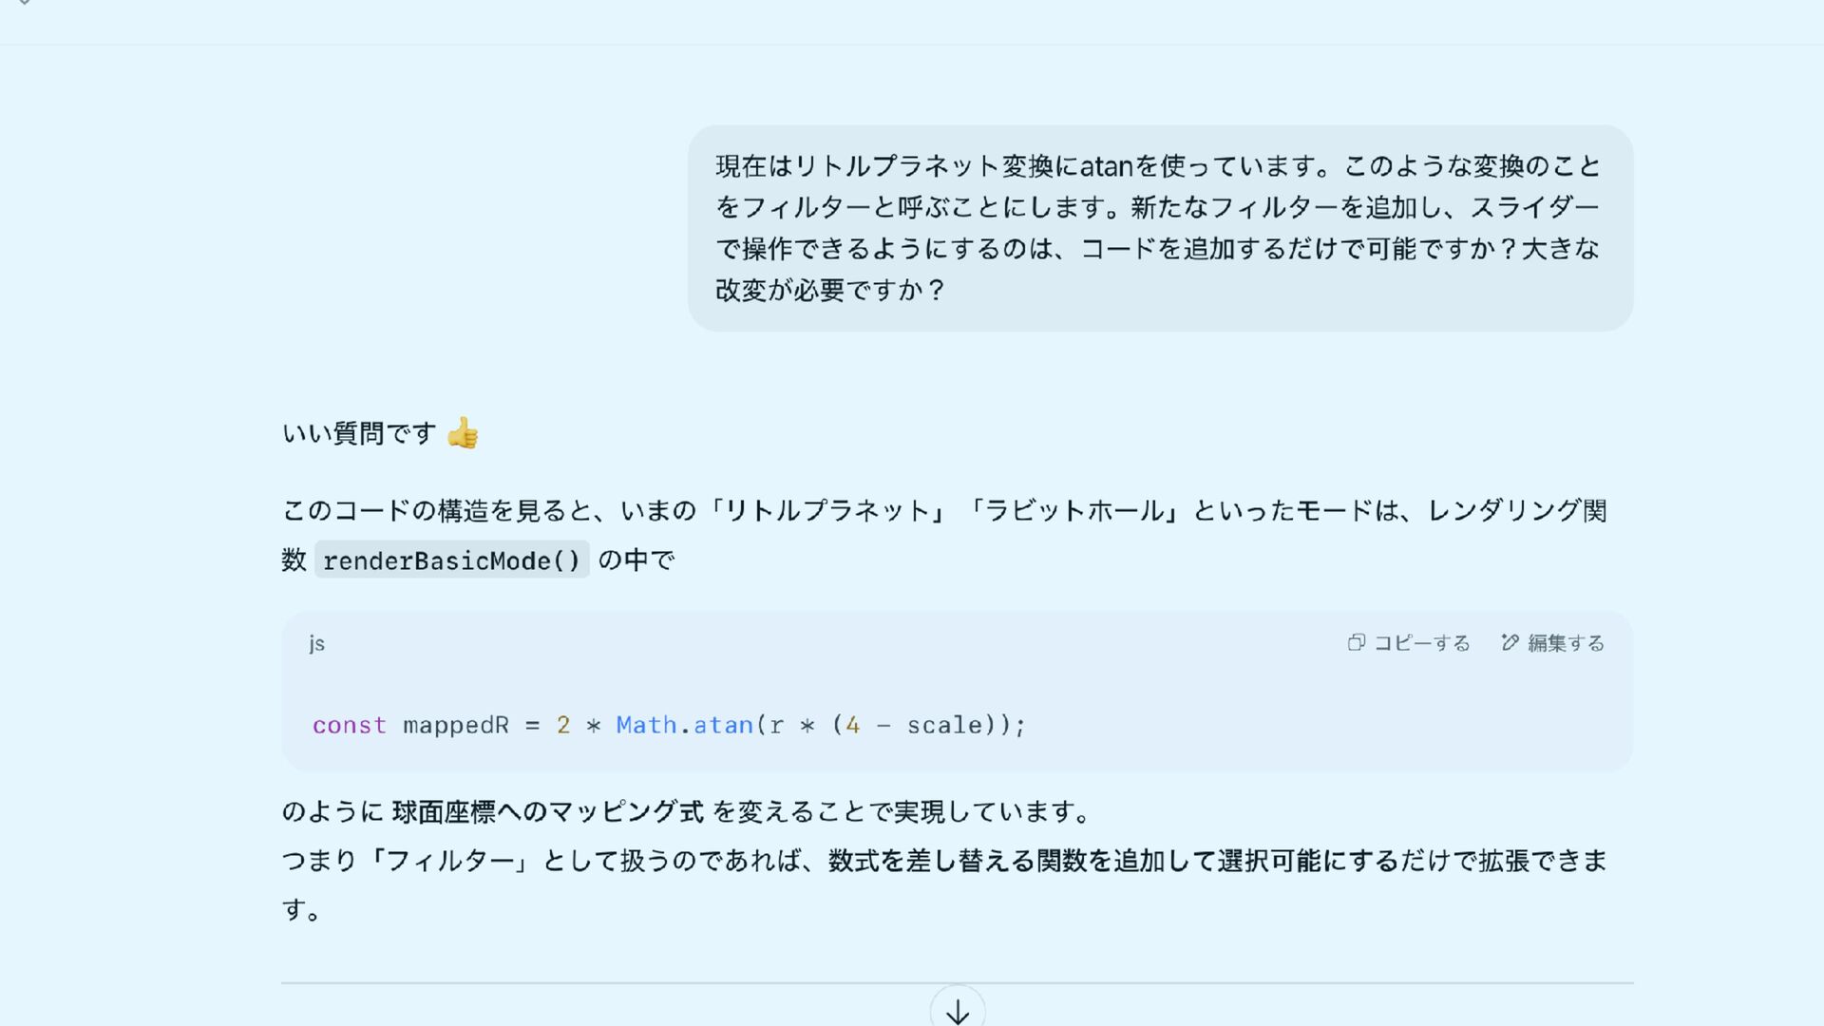
Task: Click the inline code renderBasicMode()
Action: point(451,560)
